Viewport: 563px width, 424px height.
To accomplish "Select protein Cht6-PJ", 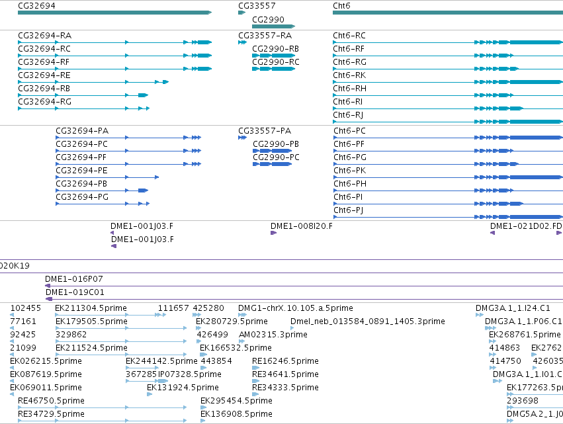I will [448, 217].
